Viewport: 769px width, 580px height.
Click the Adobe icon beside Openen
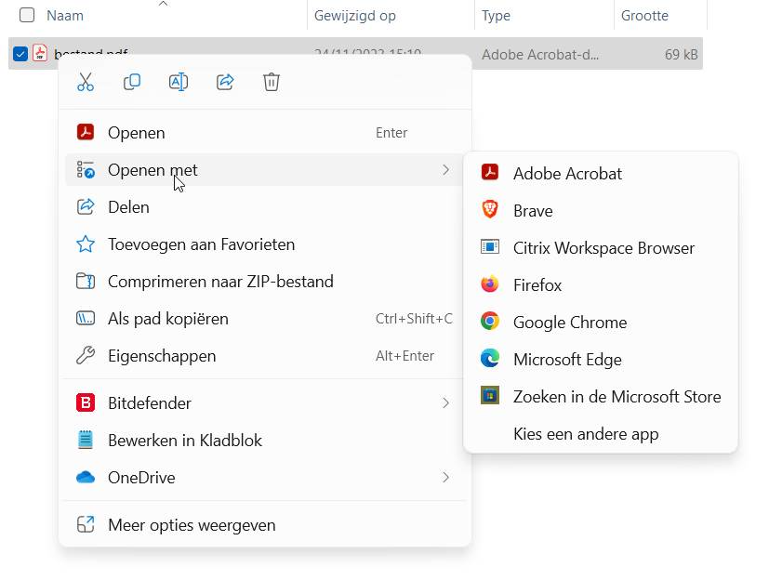(86, 132)
